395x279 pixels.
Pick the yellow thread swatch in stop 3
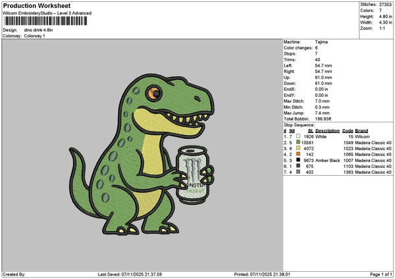click(x=298, y=148)
